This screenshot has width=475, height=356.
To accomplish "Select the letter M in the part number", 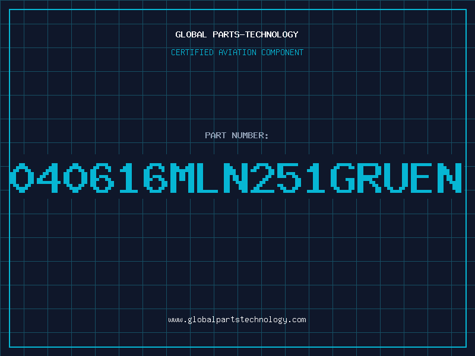I will pos(182,177).
